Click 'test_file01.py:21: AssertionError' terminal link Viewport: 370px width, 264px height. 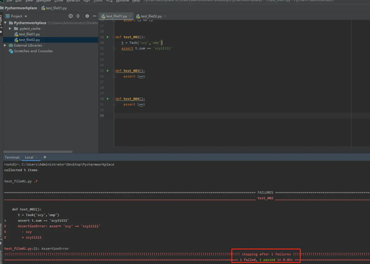[x=37, y=249]
